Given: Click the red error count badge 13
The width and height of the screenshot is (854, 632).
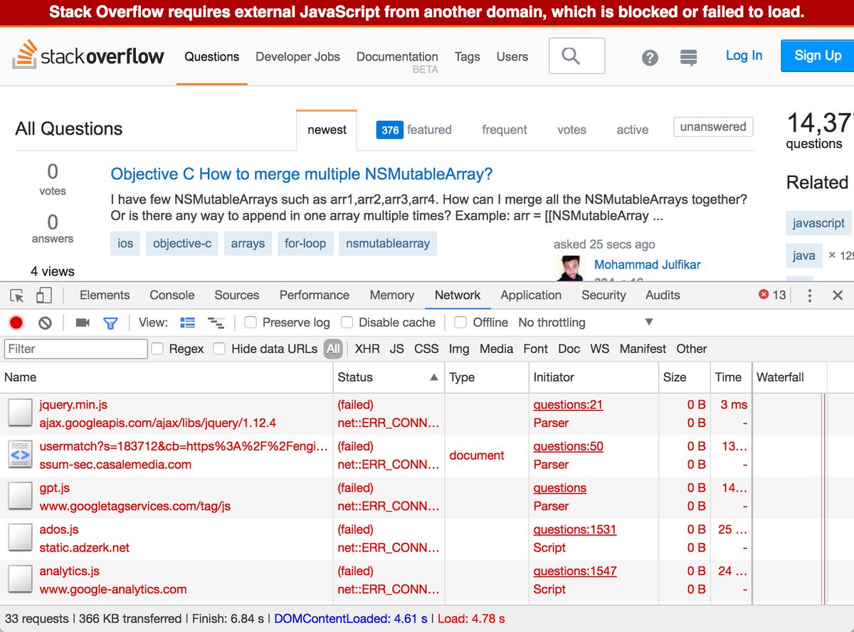Looking at the screenshot, I should [772, 295].
